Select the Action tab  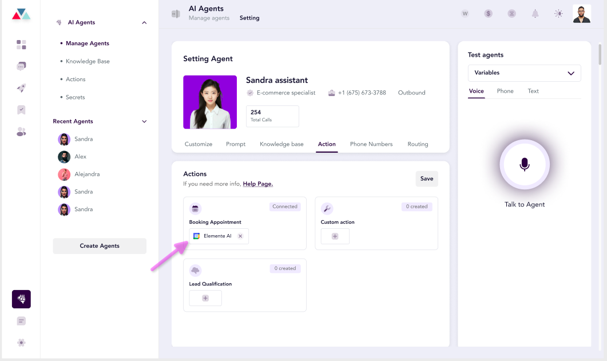327,144
